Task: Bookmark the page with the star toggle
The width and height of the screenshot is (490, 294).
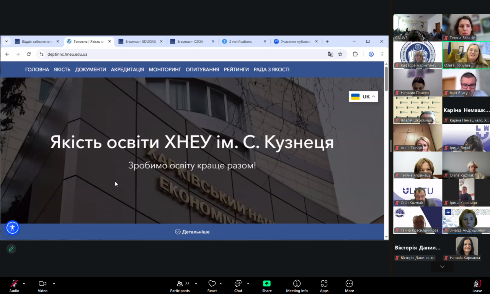Action: pyautogui.click(x=340, y=54)
